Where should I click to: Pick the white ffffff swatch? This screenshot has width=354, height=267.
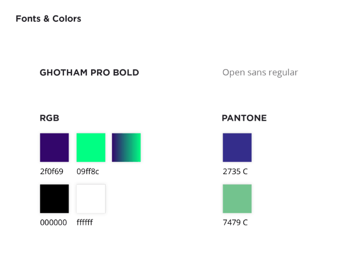pos(91,199)
